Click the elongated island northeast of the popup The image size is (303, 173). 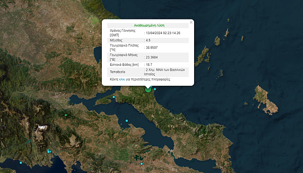tap(202, 56)
